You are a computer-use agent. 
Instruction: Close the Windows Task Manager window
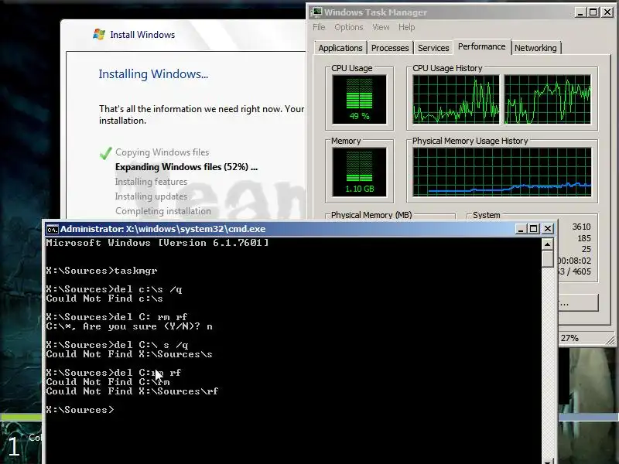607,12
